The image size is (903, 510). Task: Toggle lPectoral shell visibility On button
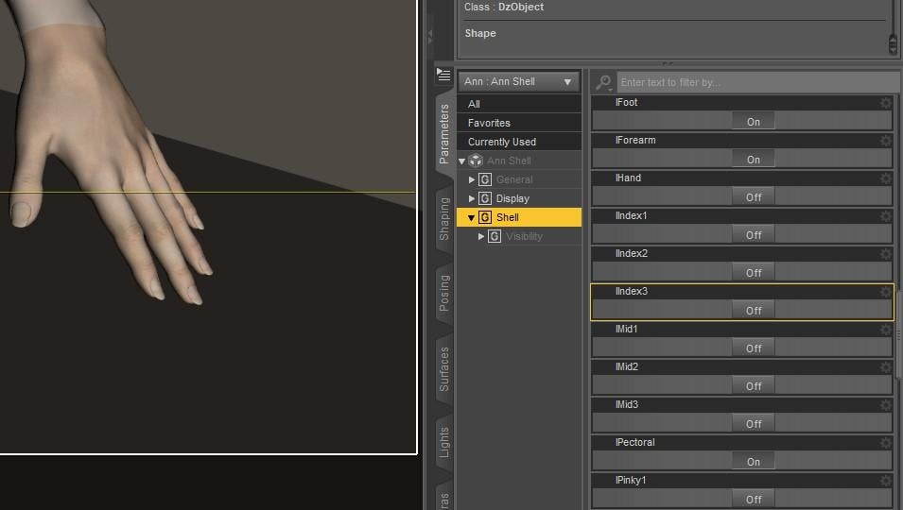pyautogui.click(x=754, y=462)
